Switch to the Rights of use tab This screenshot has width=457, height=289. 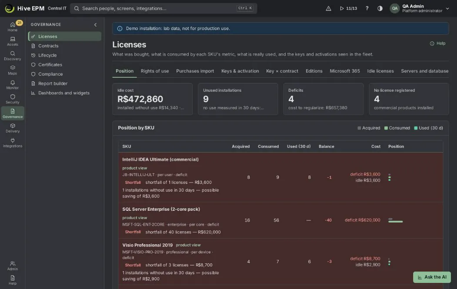click(x=155, y=71)
